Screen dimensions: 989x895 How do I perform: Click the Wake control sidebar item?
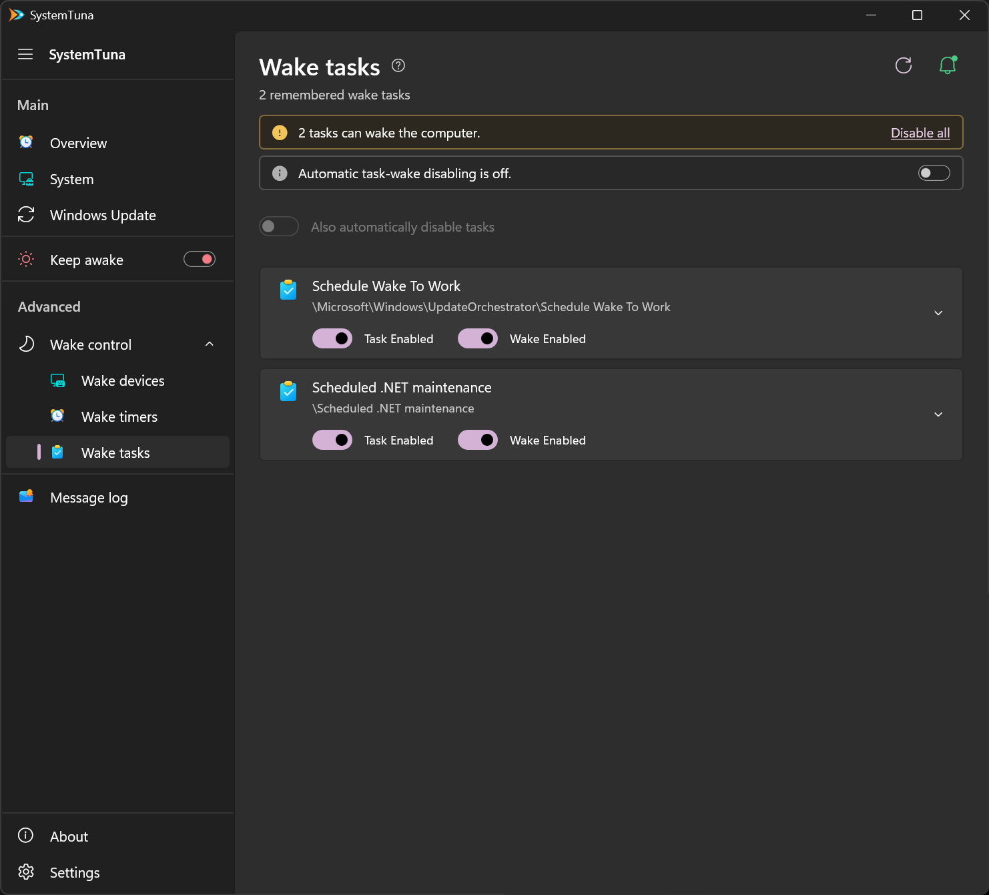(x=117, y=344)
